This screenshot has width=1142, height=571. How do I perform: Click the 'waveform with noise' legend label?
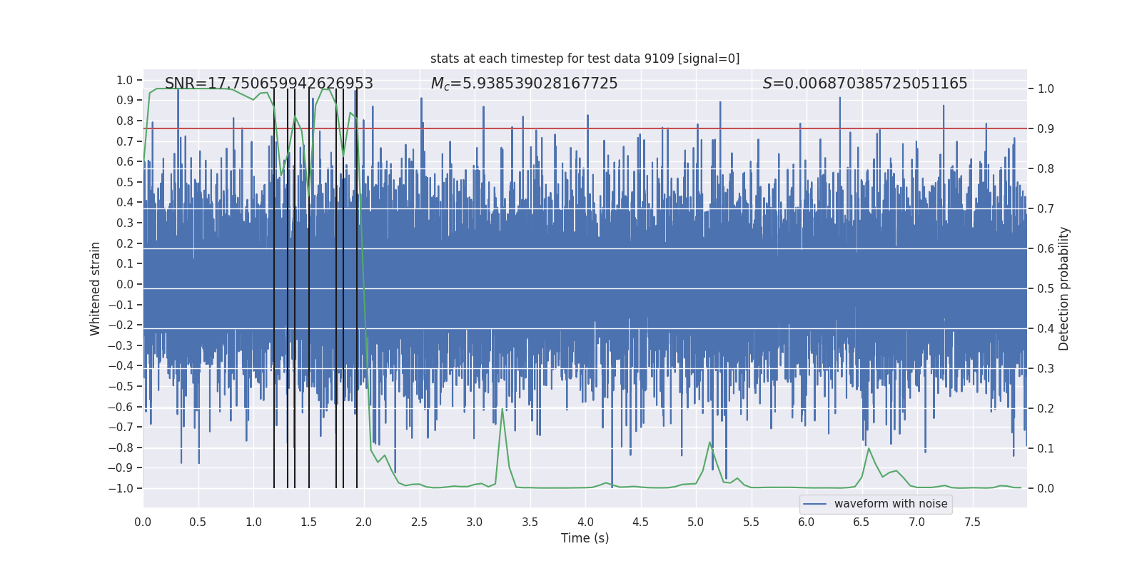891,504
